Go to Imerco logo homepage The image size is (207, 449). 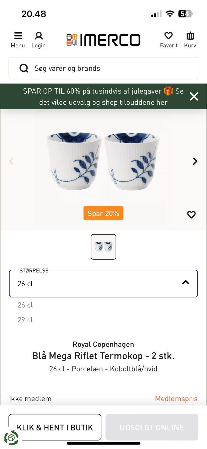coord(103,40)
